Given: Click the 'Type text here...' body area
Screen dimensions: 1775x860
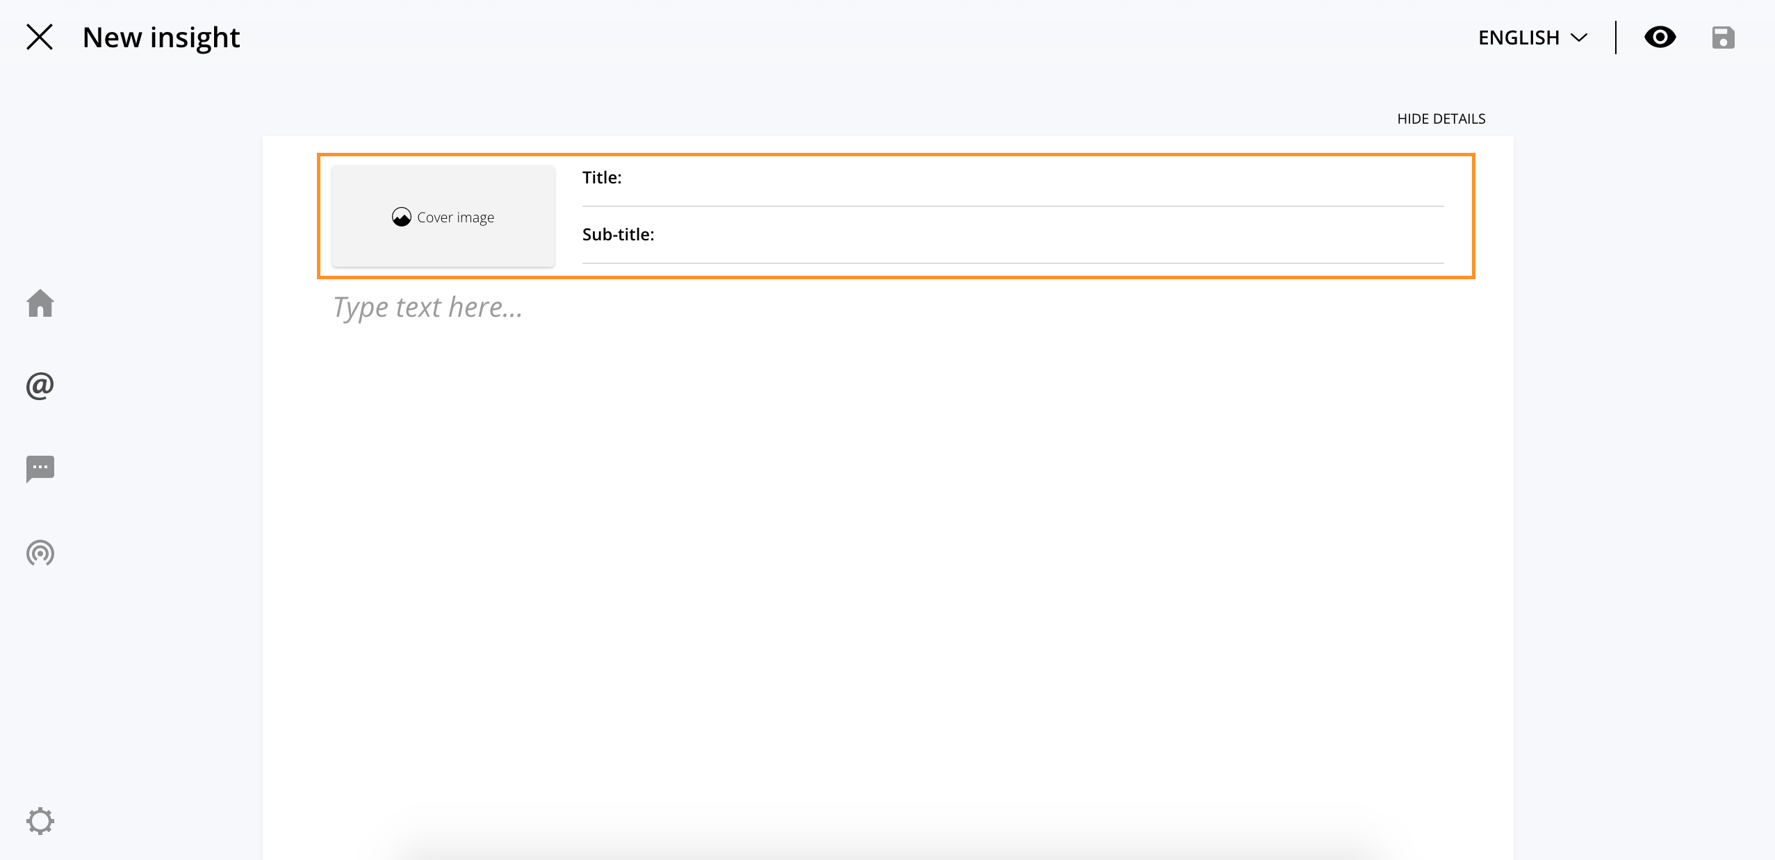Looking at the screenshot, I should [427, 307].
